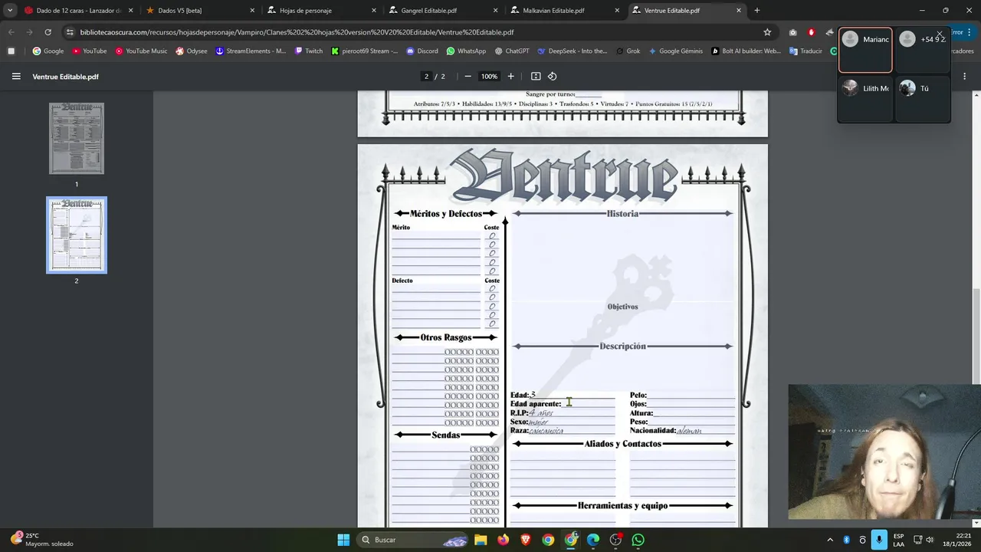Zoom out of the PDF
This screenshot has height=552, width=981.
pyautogui.click(x=468, y=77)
